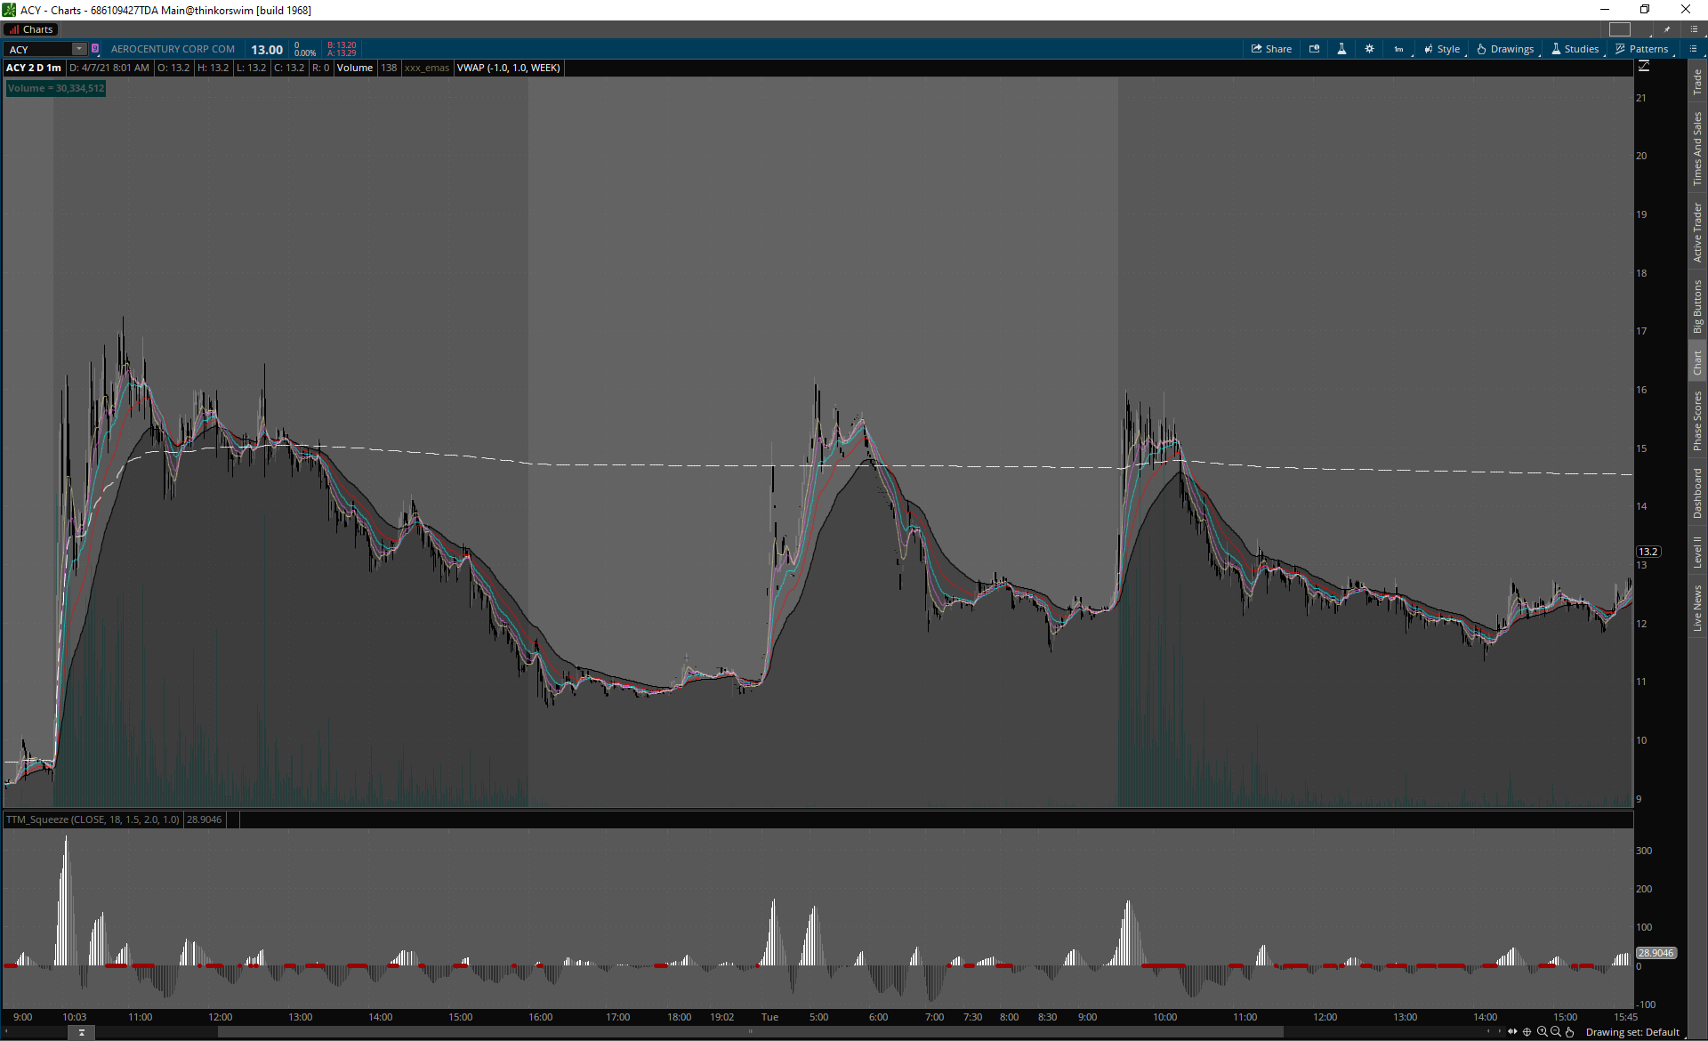
Task: Toggle the pin window icon
Action: click(1667, 29)
